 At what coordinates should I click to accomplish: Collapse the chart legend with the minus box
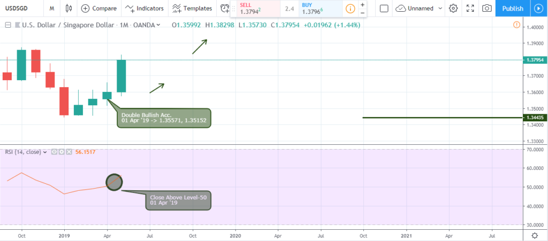click(x=7, y=25)
